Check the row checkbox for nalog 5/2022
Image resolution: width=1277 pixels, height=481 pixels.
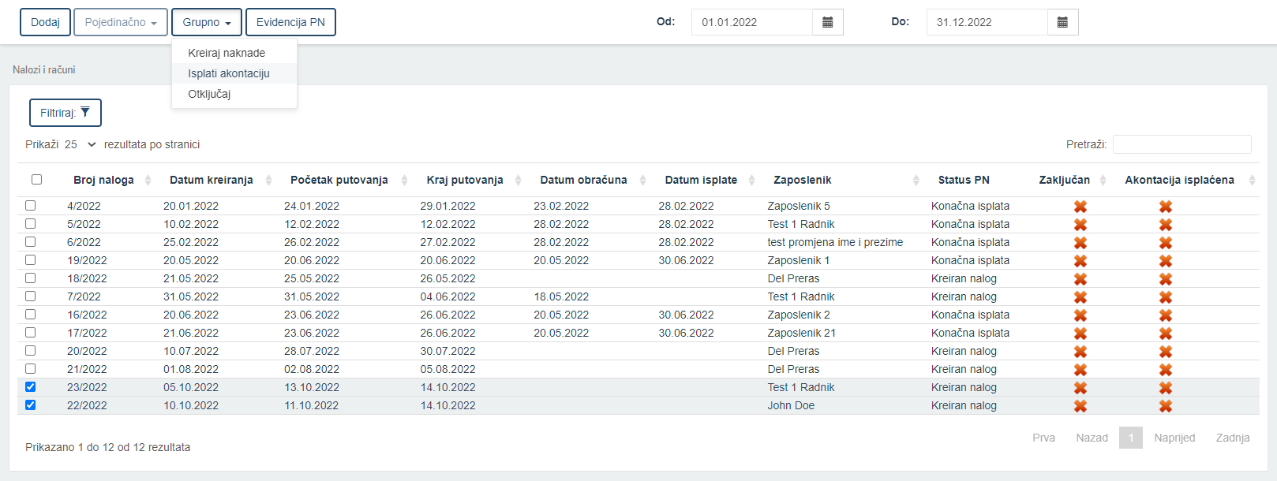point(30,224)
